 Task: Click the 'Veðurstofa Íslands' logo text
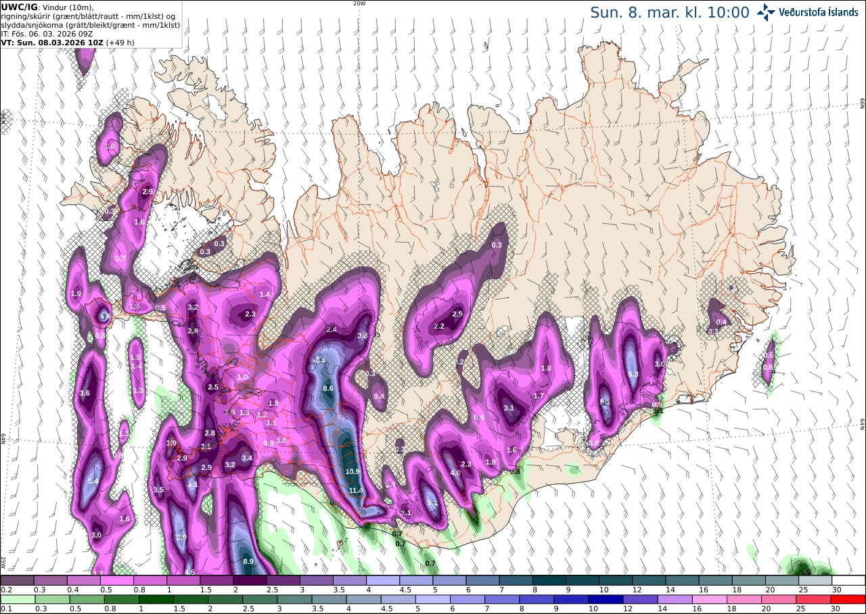pyautogui.click(x=818, y=12)
